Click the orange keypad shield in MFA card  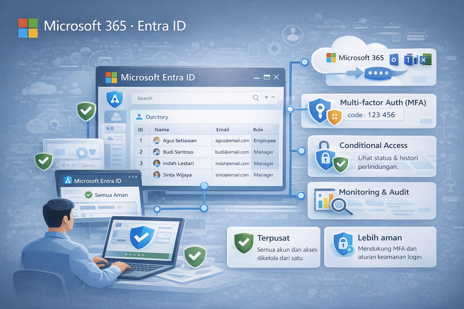click(x=334, y=117)
